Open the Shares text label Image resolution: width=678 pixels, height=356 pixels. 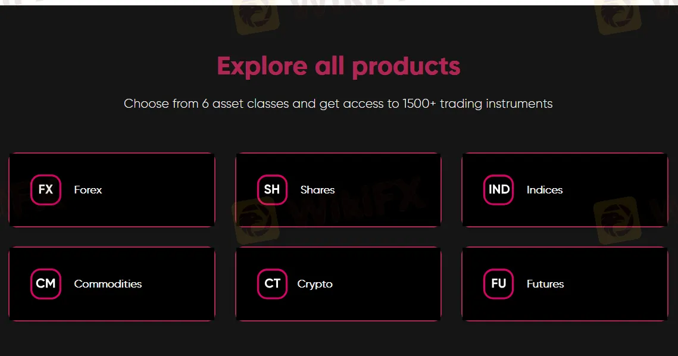pyautogui.click(x=317, y=190)
